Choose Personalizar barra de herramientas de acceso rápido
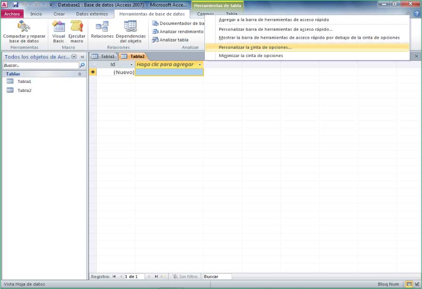The image size is (422, 289). (307, 29)
